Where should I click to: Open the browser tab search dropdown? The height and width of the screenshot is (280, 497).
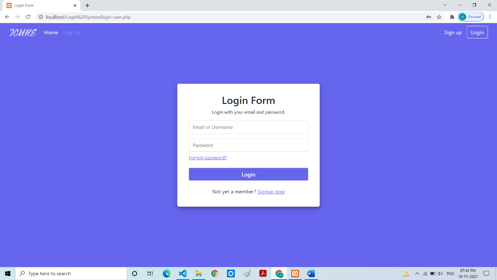(x=444, y=5)
